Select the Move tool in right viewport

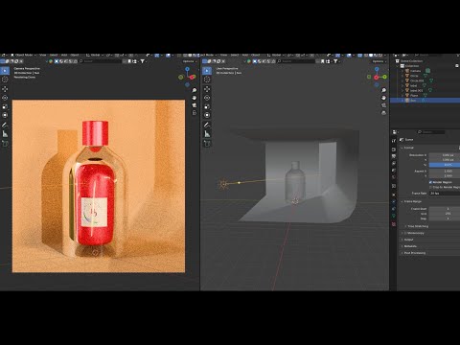tap(207, 89)
